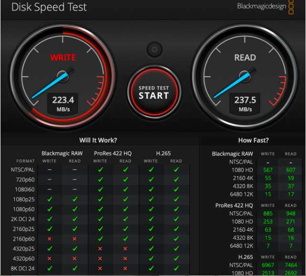
Task: Click ProRes 422 HQ 4320 8K read value 16
Action: pyautogui.click(x=291, y=238)
